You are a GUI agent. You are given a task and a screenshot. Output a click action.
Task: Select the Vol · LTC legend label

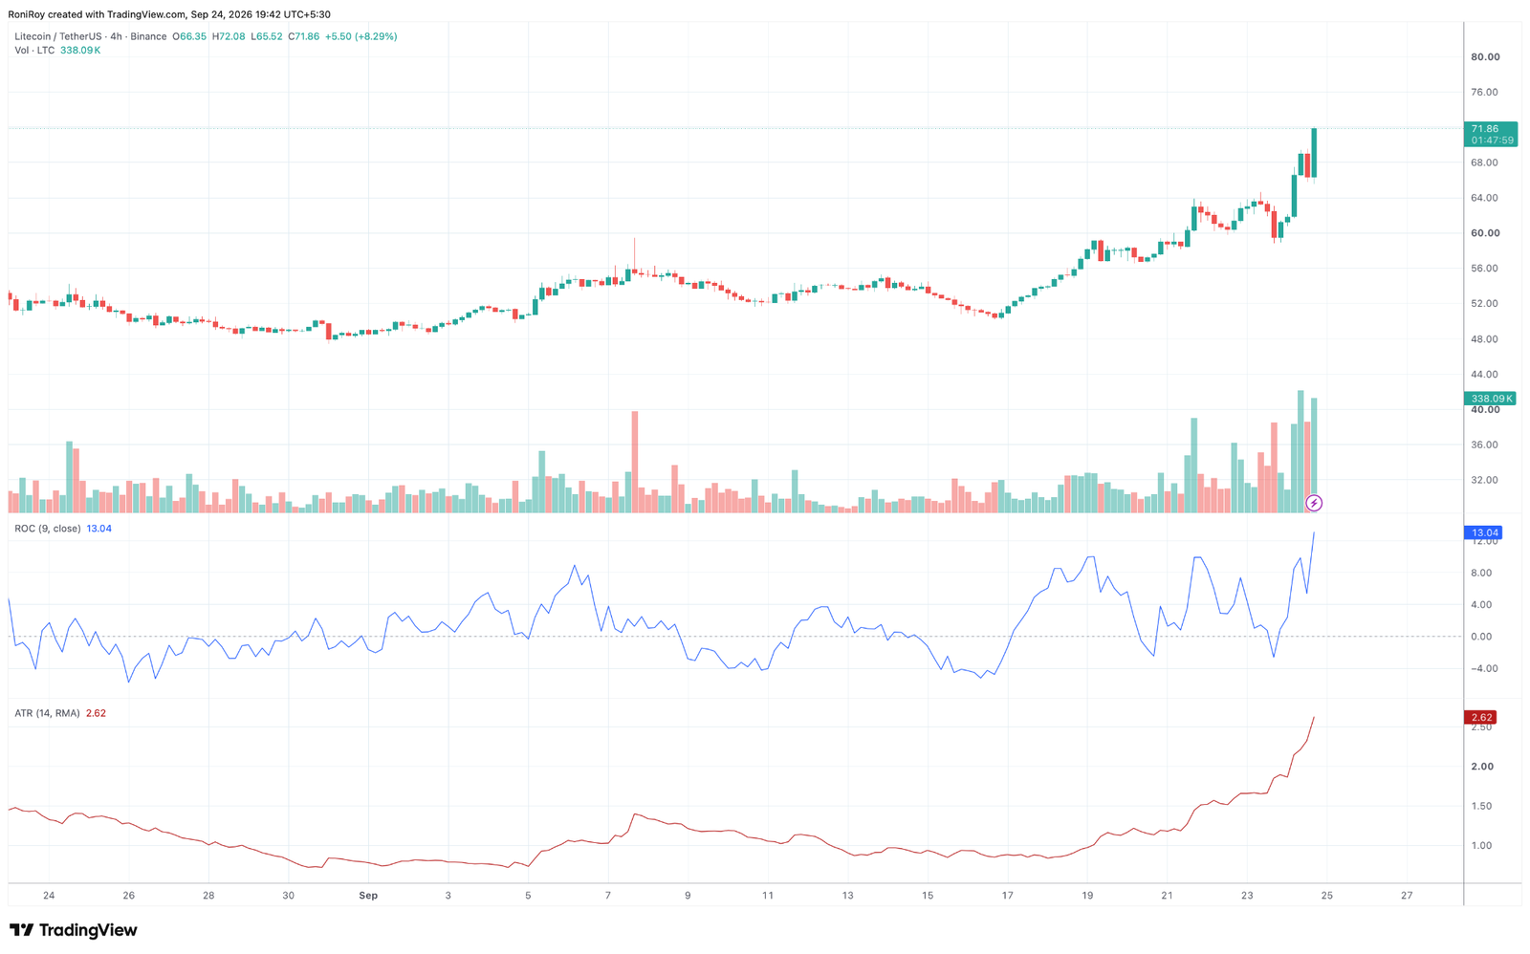pyautogui.click(x=34, y=50)
